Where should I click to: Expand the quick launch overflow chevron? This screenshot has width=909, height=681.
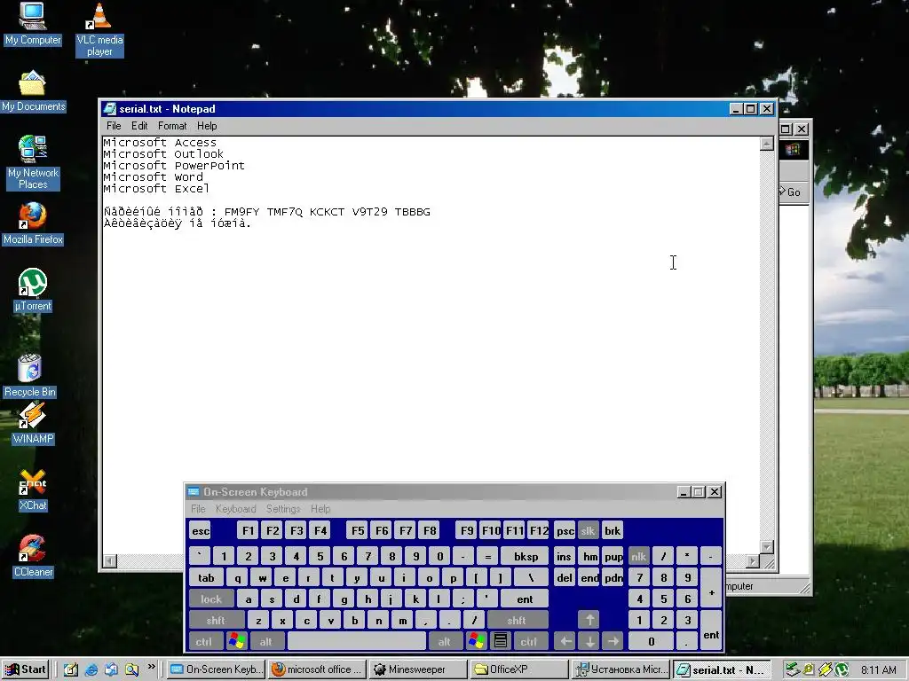point(151,667)
